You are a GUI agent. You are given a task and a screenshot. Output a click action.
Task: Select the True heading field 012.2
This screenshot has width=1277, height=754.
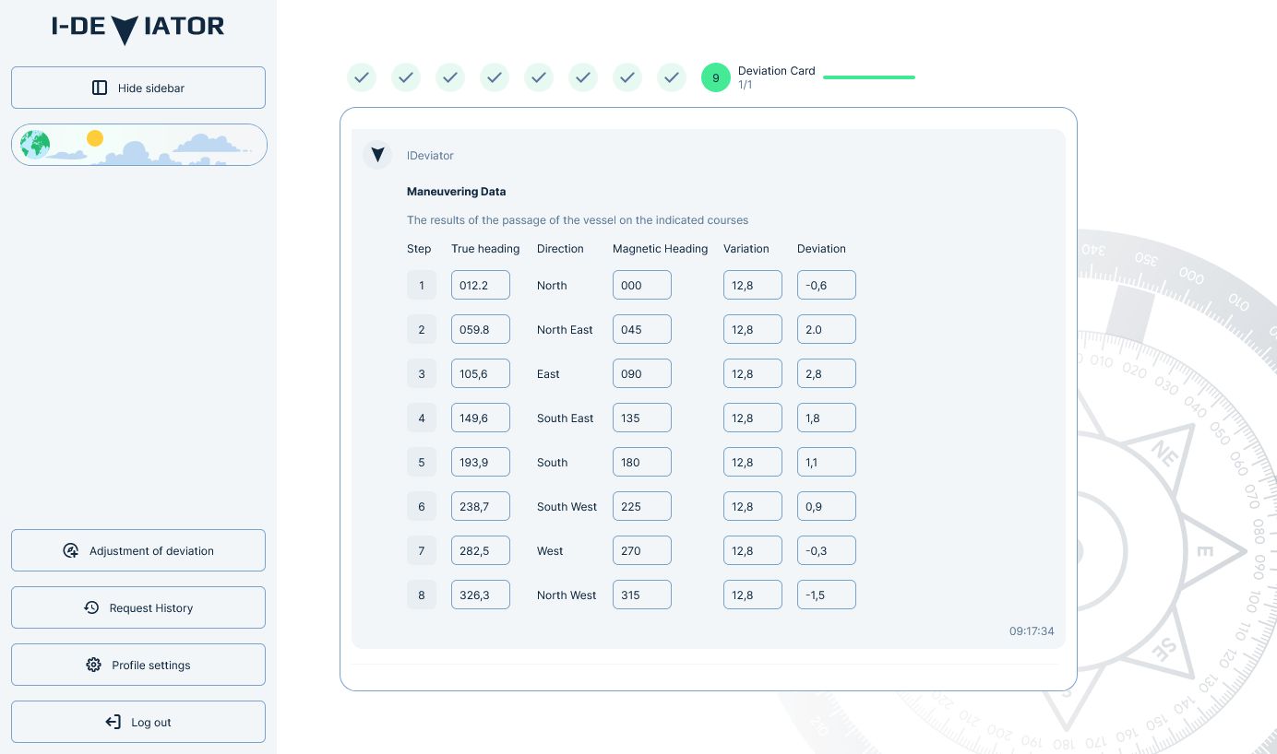pos(481,285)
